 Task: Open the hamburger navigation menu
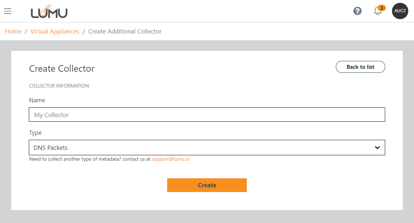8,11
